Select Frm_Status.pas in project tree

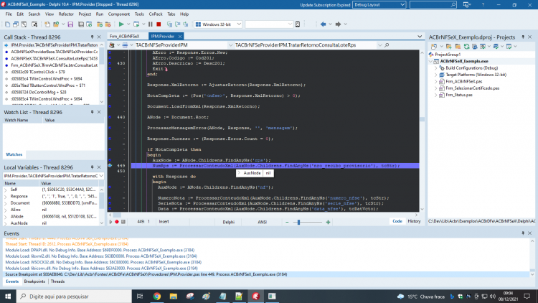pos(459,95)
